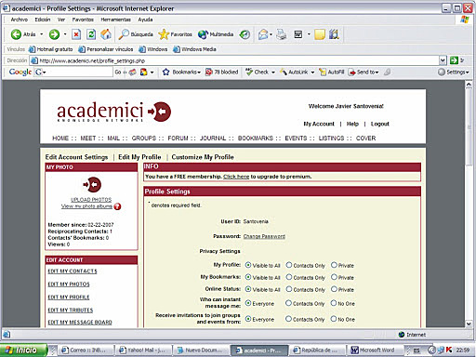The image size is (476, 357).
Task: Open the Kaspersky tray icon
Action: click(x=449, y=350)
